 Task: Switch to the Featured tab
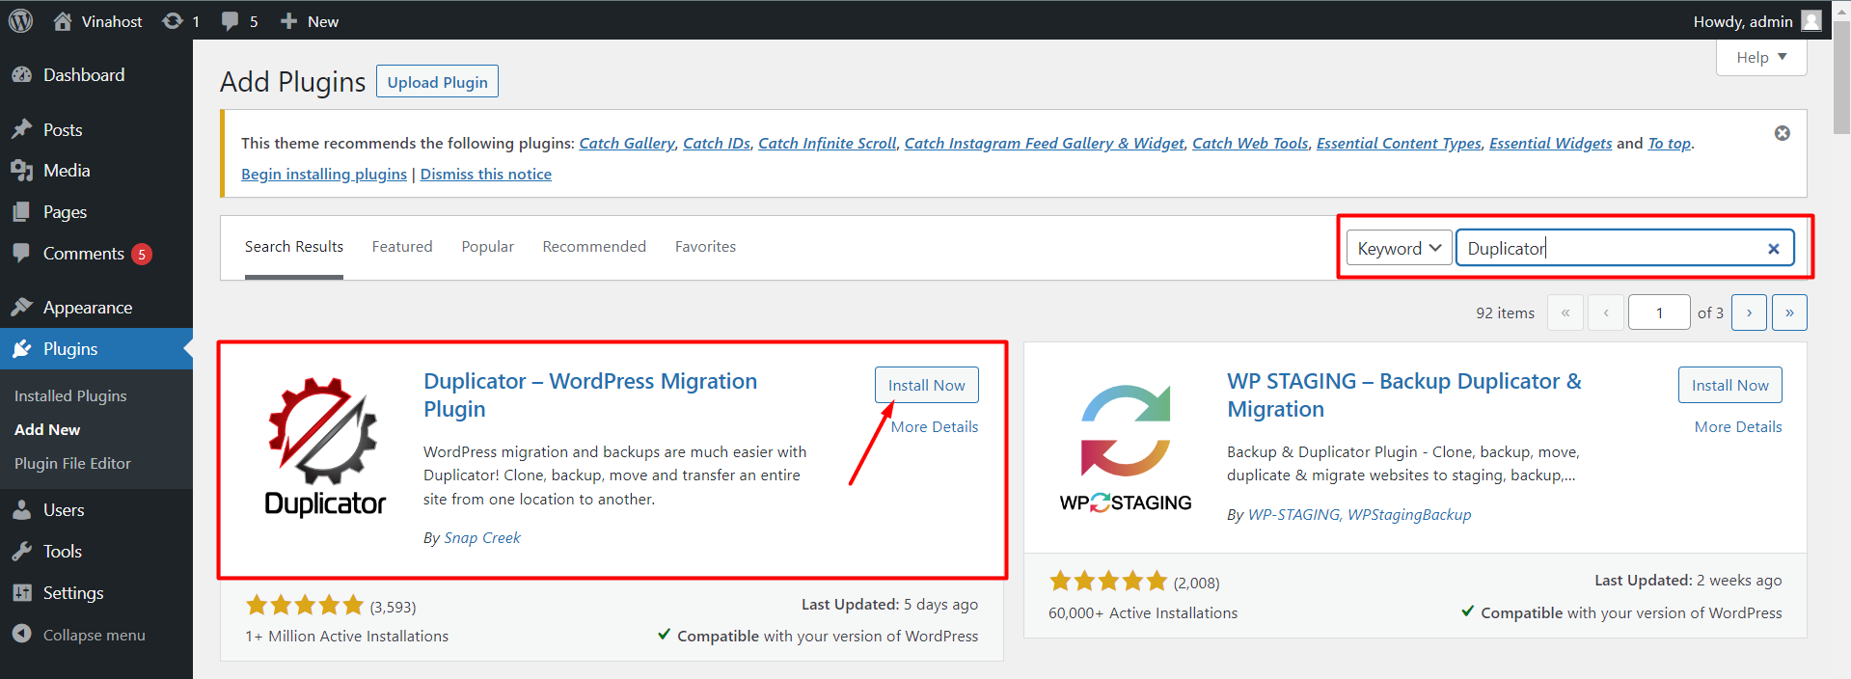point(402,247)
